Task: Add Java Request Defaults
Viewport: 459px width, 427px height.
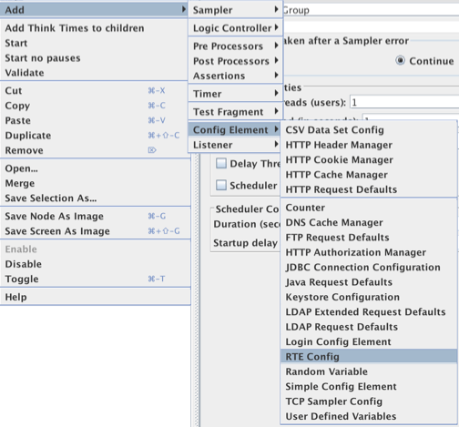Action: (369, 282)
